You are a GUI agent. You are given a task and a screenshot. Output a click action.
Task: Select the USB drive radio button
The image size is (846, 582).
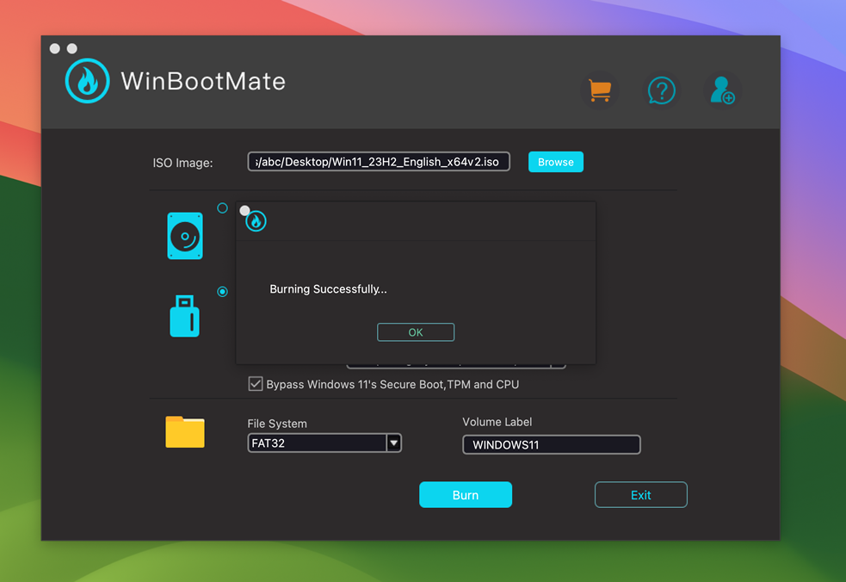pyautogui.click(x=222, y=292)
